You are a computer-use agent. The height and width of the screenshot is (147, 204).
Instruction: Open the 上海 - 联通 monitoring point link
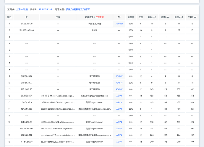pos(22,9)
